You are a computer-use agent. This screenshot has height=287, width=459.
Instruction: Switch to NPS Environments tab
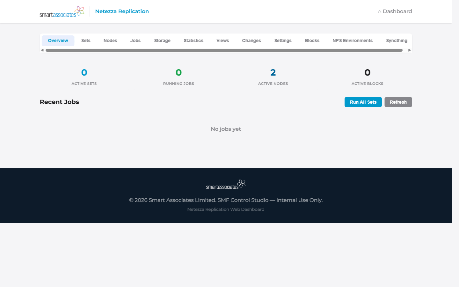coord(353,40)
